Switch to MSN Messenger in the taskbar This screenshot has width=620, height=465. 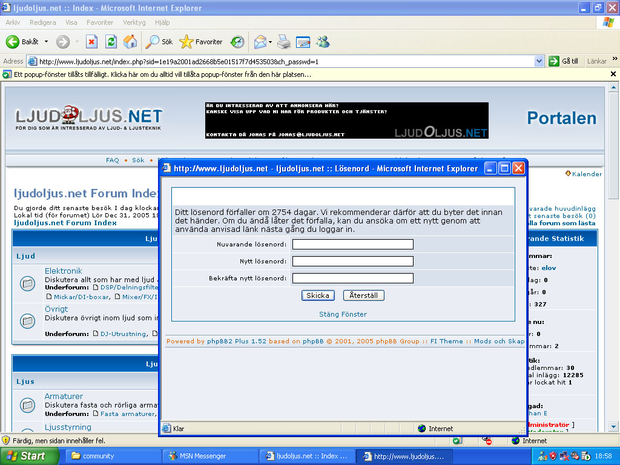(210, 457)
